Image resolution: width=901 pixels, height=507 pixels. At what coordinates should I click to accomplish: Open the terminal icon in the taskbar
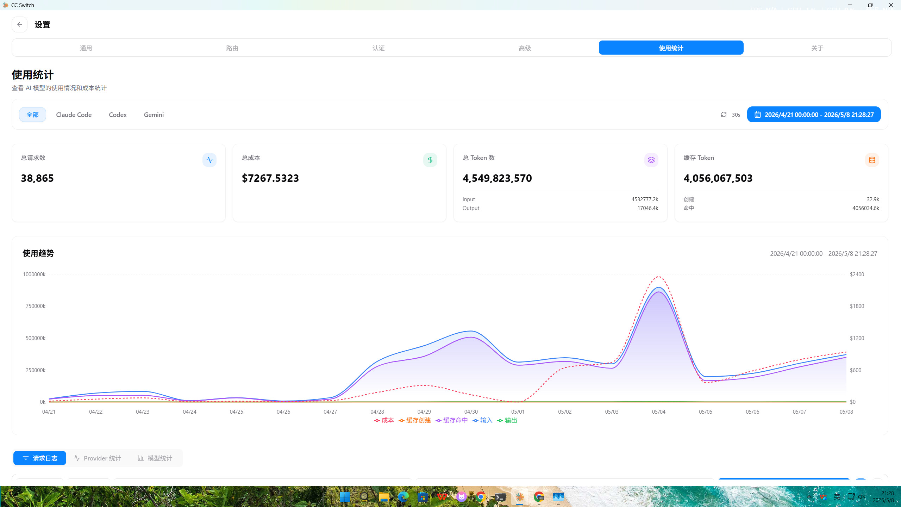[x=500, y=497]
